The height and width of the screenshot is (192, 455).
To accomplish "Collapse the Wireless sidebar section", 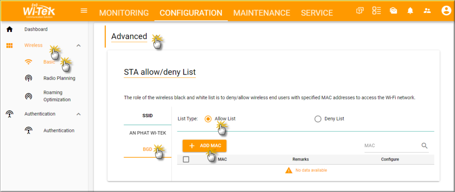I will 79,45.
